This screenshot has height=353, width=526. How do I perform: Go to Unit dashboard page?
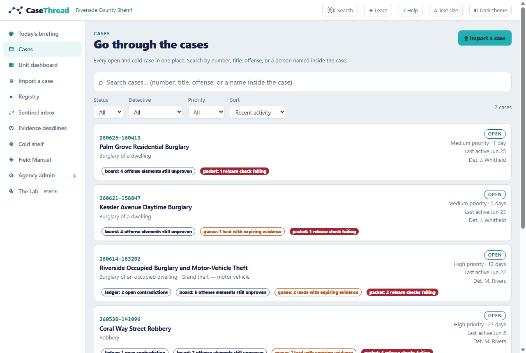click(x=42, y=65)
